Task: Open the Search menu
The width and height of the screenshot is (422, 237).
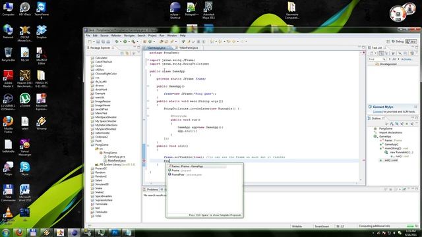Action: pos(141,36)
